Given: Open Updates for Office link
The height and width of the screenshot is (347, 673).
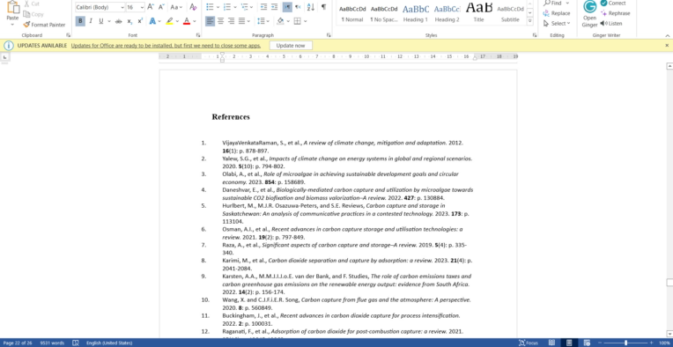Looking at the screenshot, I should point(166,46).
